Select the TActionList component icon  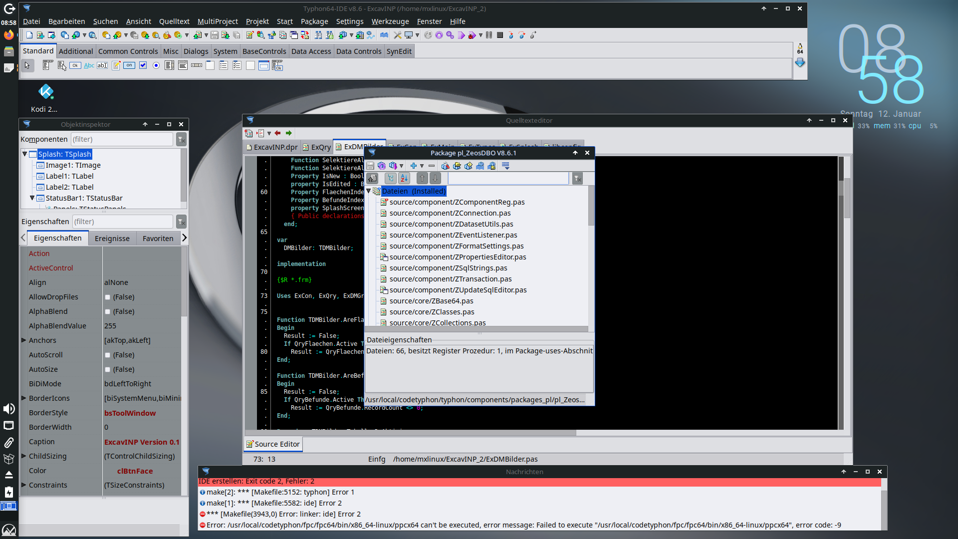277,65
